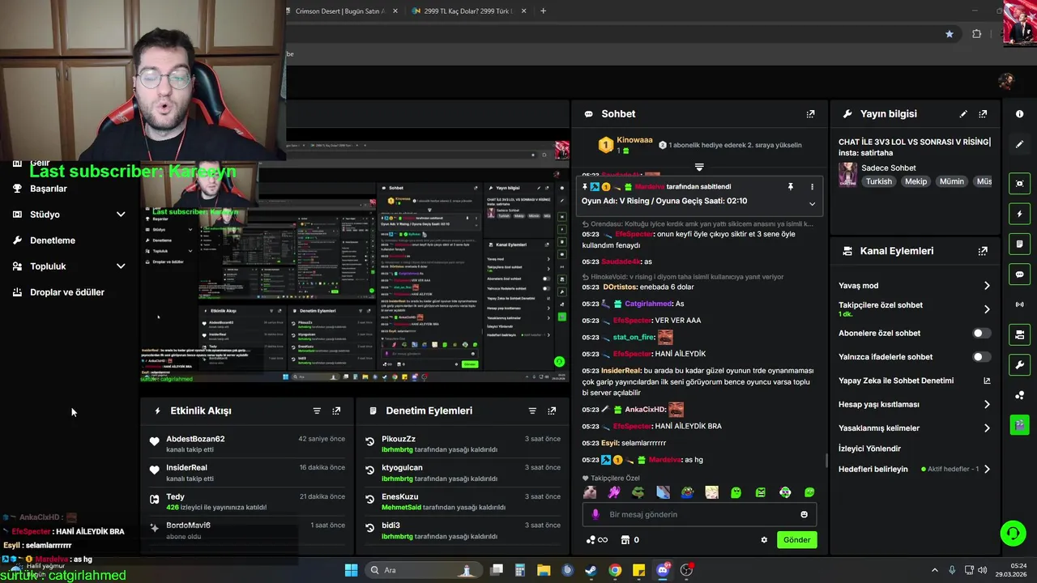Toggle the activity feed lightning icon in sidebar
The width and height of the screenshot is (1037, 583).
coord(1019,214)
